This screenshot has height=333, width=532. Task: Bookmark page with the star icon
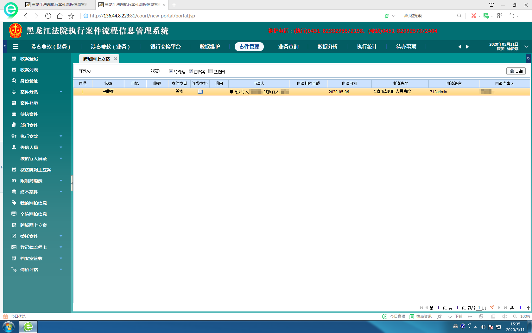(71, 16)
